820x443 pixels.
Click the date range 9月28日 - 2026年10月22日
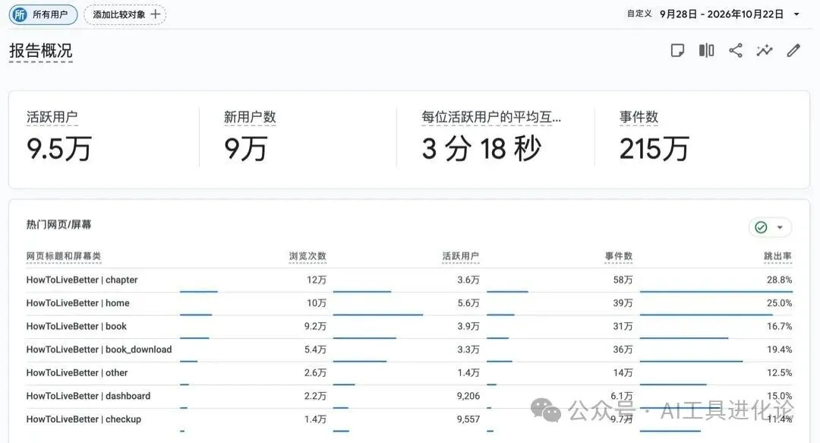point(722,14)
